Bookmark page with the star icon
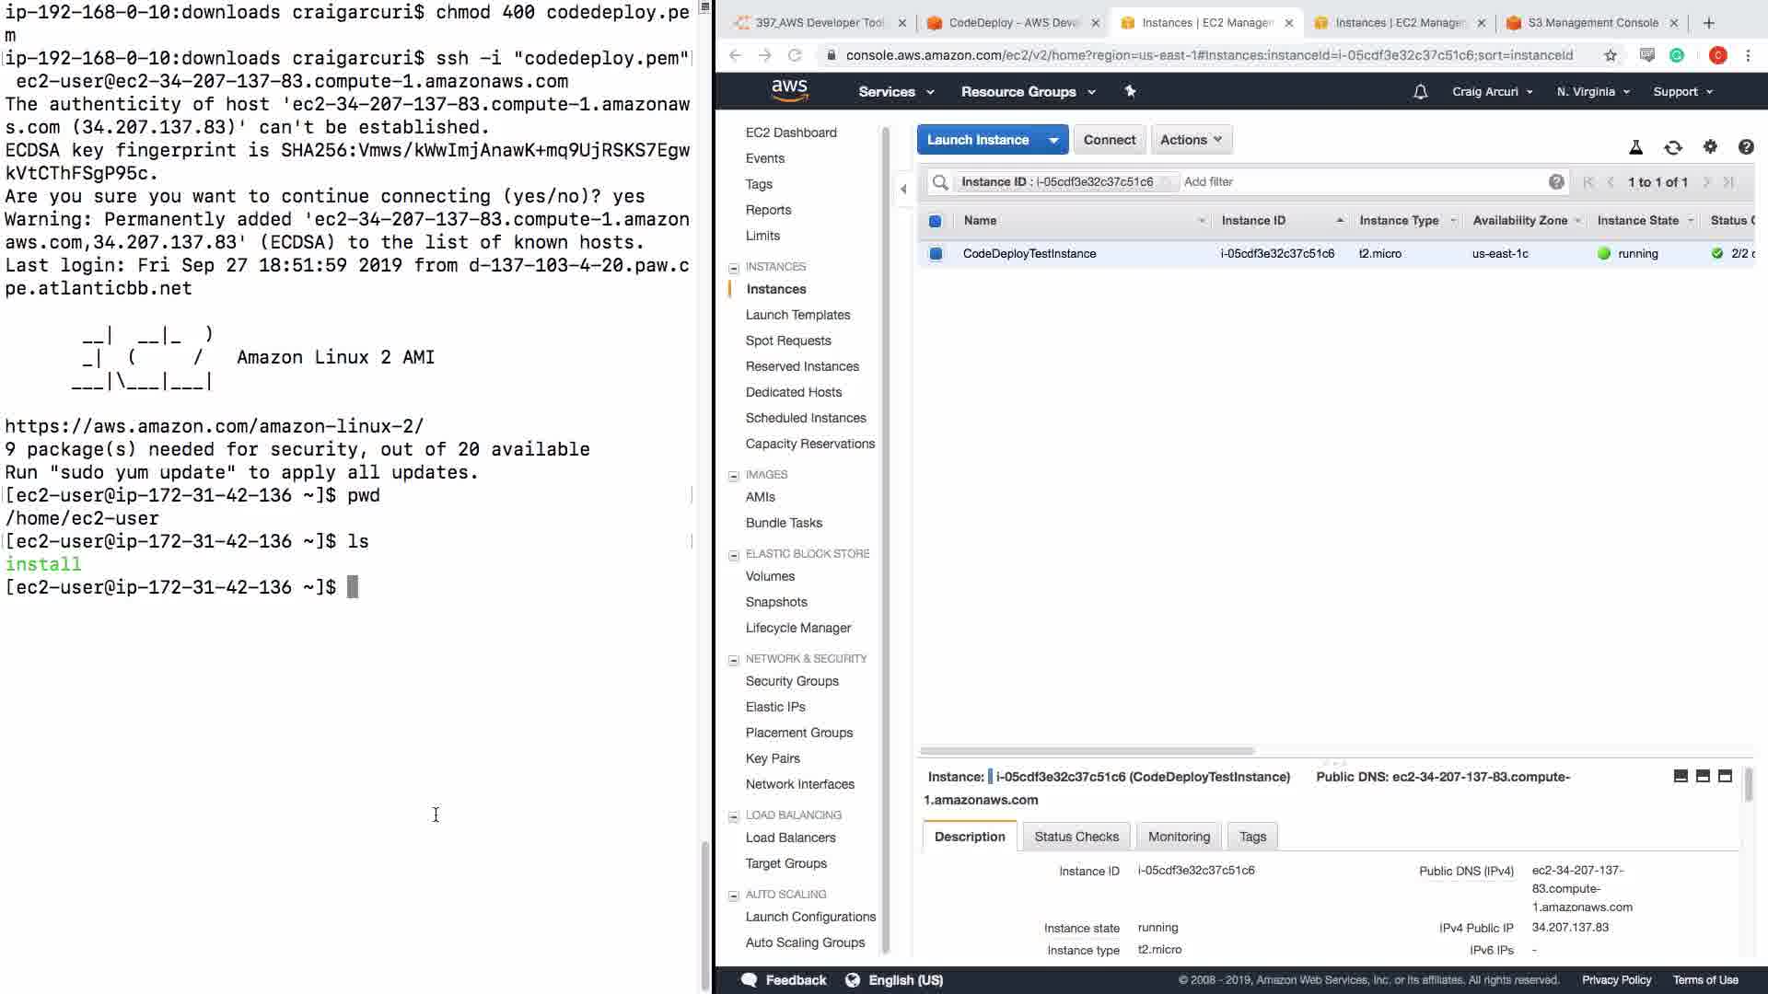This screenshot has height=994, width=1768. coord(1611,55)
